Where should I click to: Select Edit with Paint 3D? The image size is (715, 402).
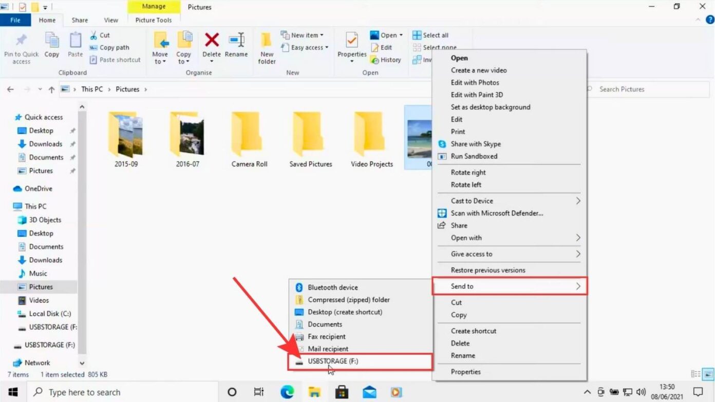point(477,94)
